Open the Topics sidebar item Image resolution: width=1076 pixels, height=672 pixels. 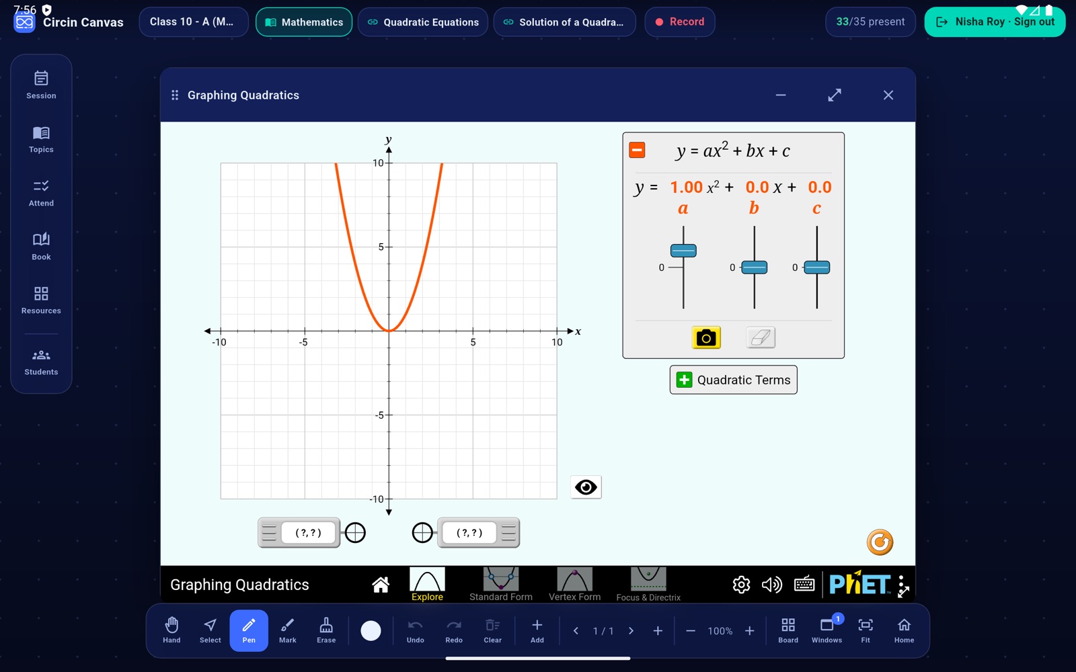[41, 139]
